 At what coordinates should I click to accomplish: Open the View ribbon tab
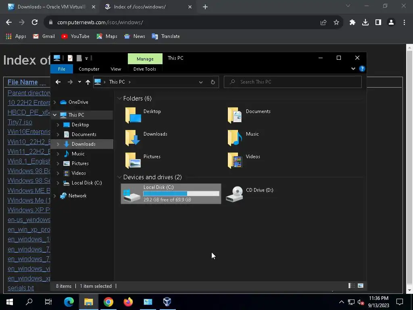click(116, 69)
